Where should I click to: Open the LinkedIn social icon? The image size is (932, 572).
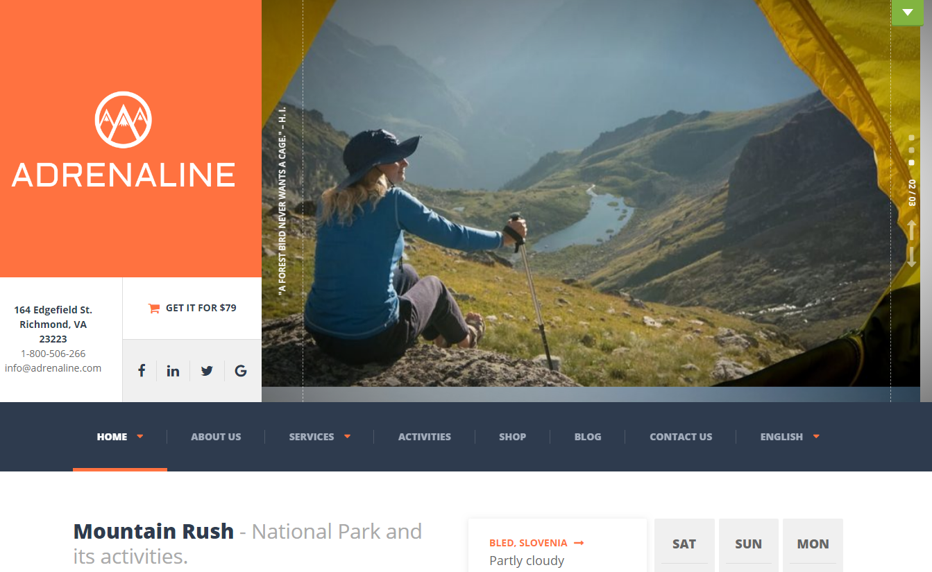173,370
